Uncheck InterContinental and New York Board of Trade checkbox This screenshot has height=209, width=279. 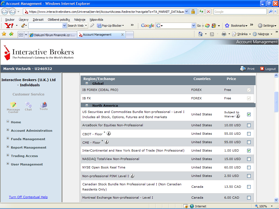pos(249,150)
